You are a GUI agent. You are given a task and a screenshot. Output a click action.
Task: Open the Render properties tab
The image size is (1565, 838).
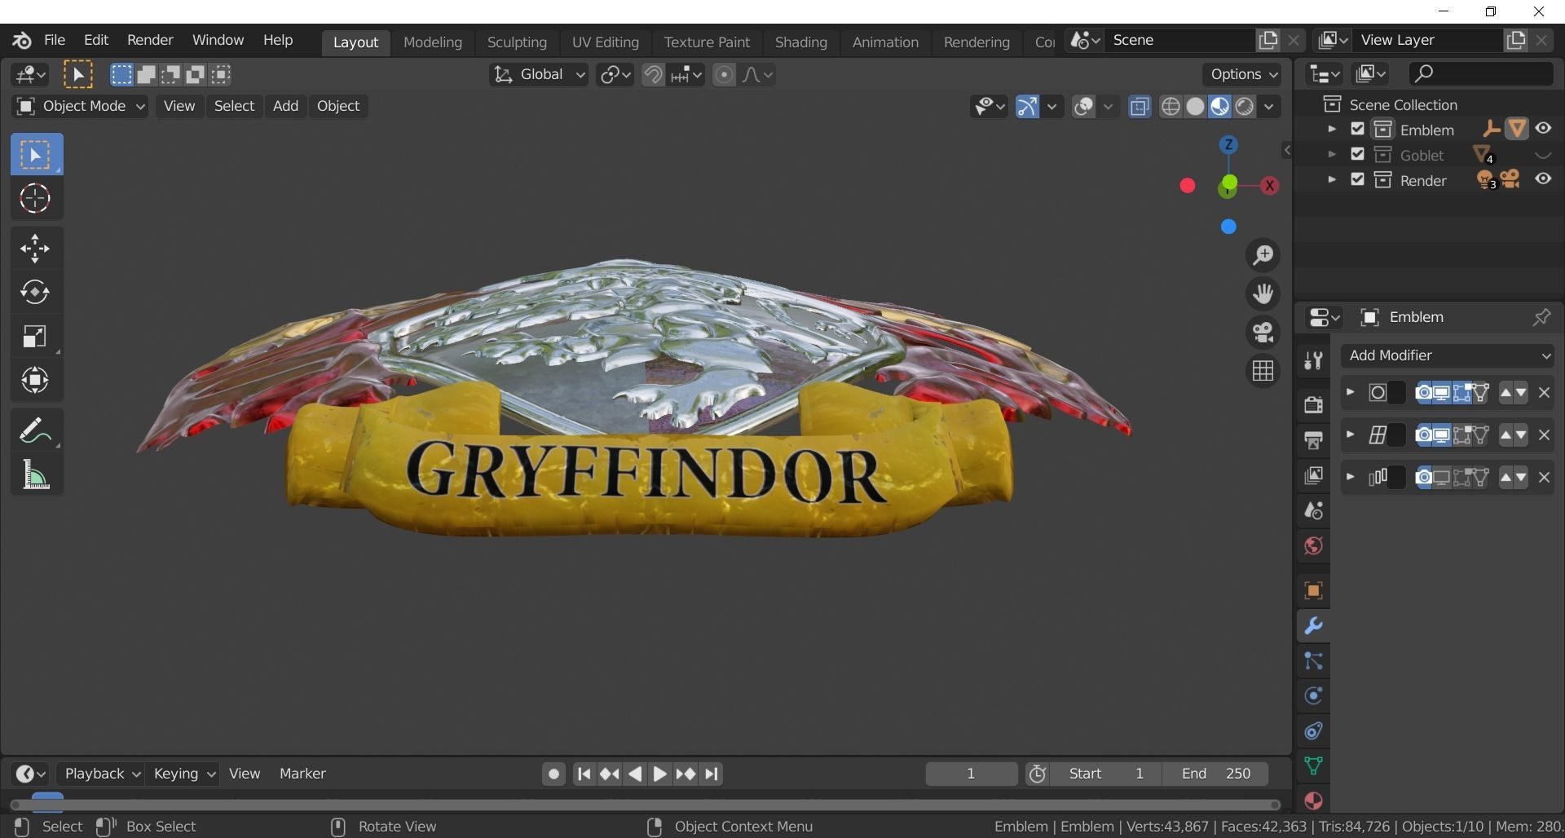click(1312, 405)
